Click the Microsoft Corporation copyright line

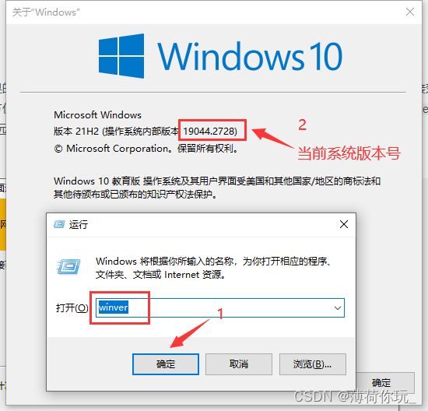146,149
